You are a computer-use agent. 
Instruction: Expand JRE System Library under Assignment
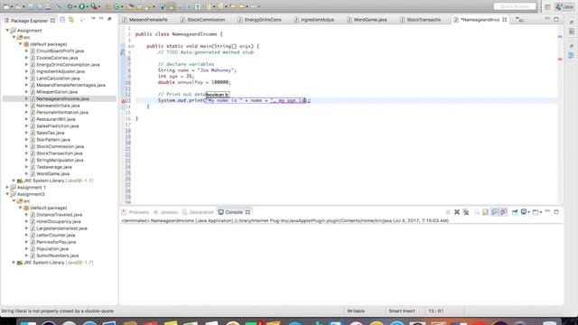click(x=14, y=181)
